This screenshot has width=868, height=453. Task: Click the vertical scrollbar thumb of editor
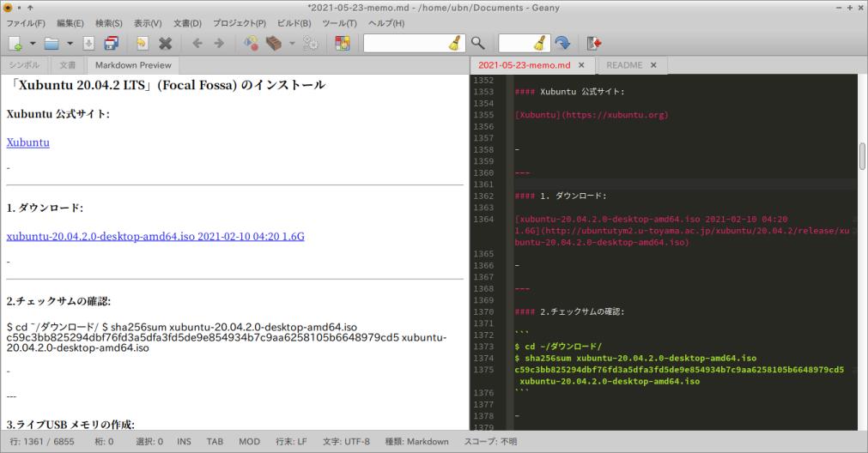tap(862, 156)
